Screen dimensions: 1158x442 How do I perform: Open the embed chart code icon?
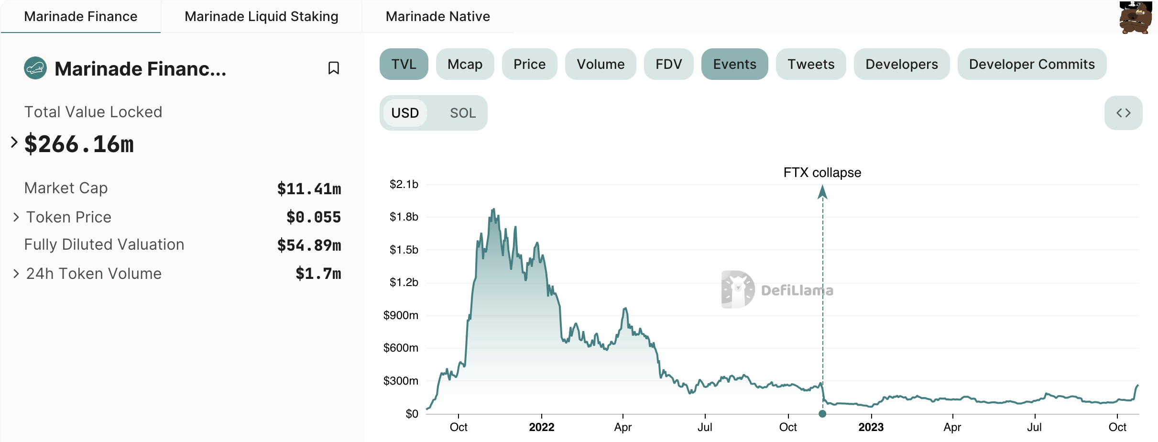pos(1124,113)
